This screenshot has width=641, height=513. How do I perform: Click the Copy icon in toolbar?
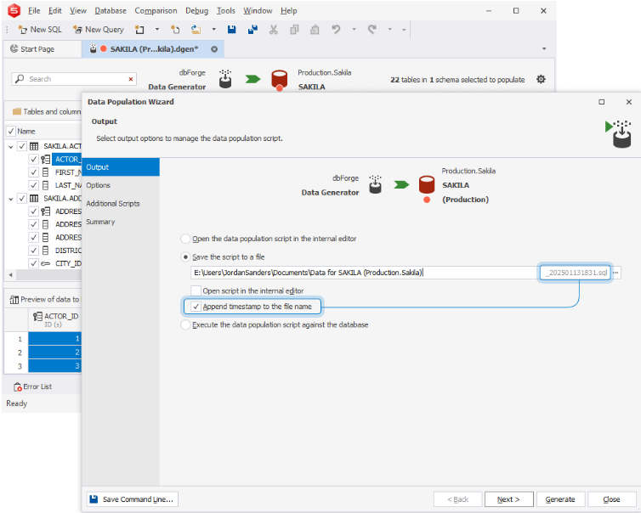294,30
